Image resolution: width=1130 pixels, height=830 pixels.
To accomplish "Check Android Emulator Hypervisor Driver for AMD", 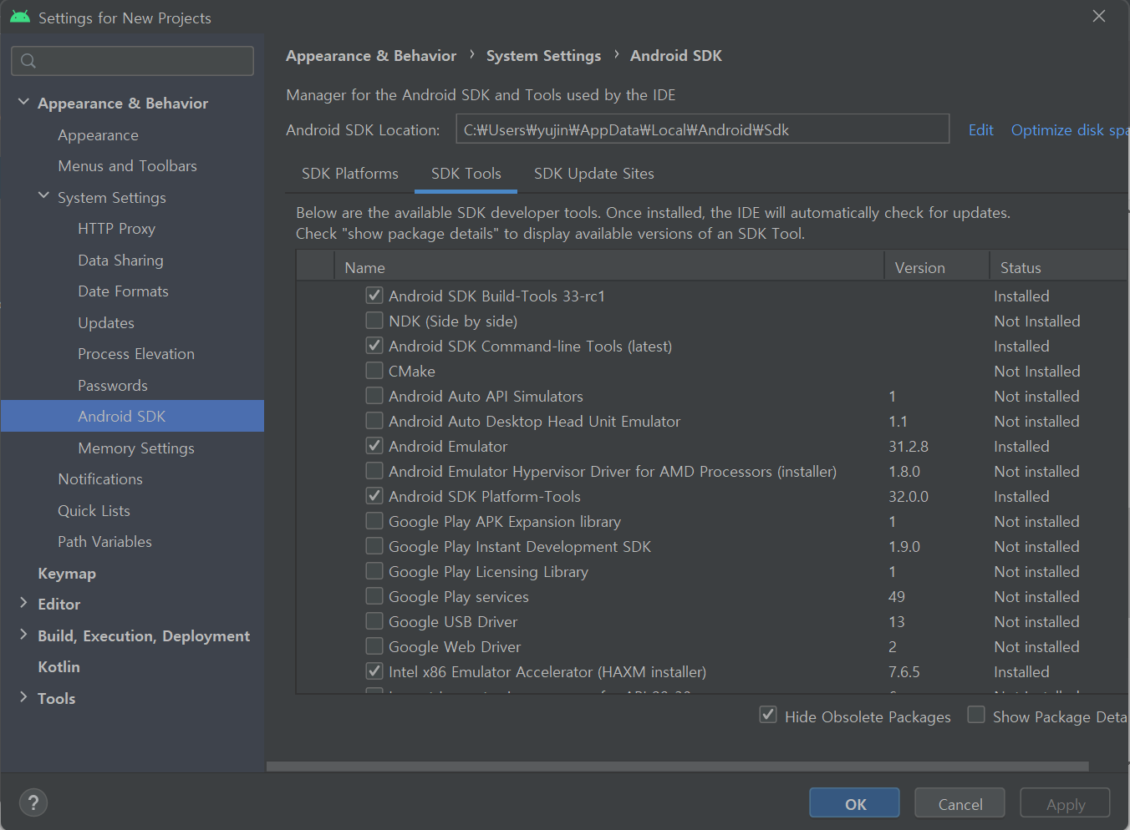I will coord(374,471).
